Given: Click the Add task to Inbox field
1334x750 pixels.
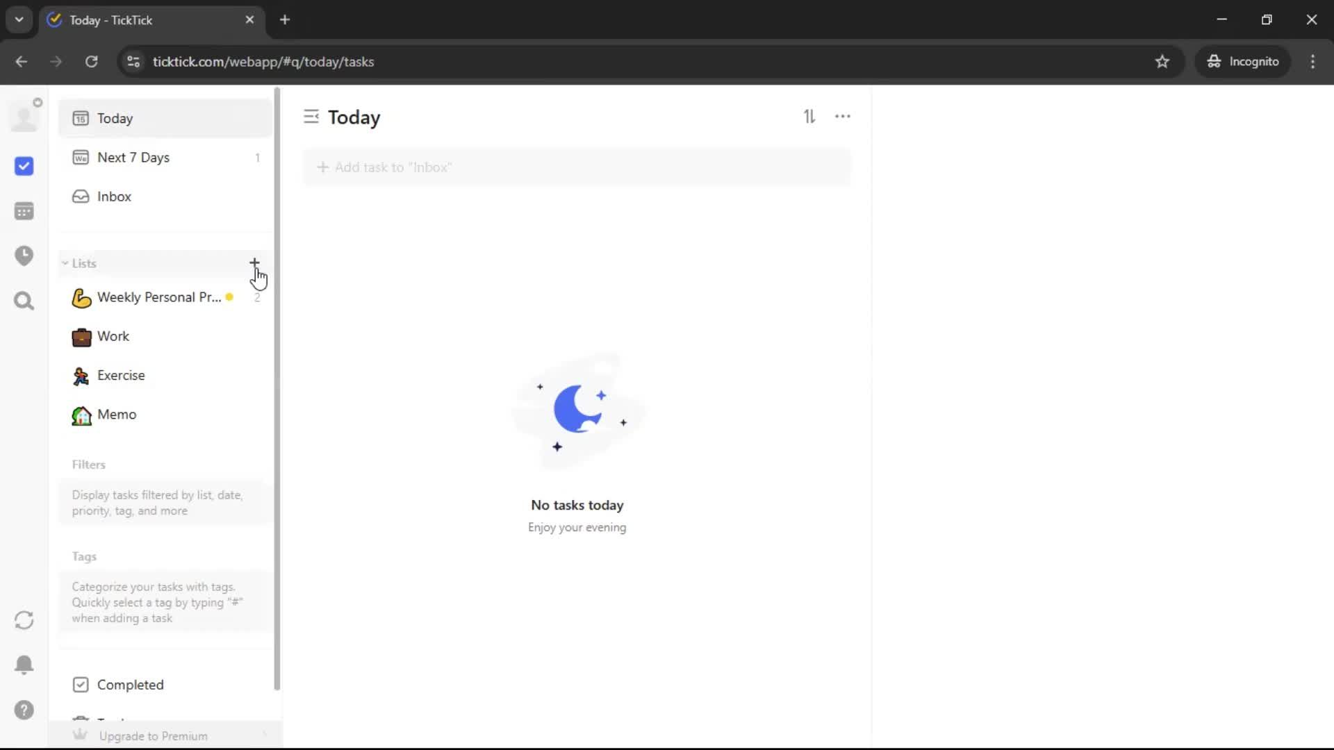Looking at the screenshot, I should coord(577,167).
